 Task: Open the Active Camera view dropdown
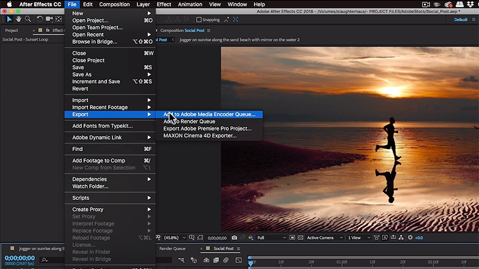325,238
